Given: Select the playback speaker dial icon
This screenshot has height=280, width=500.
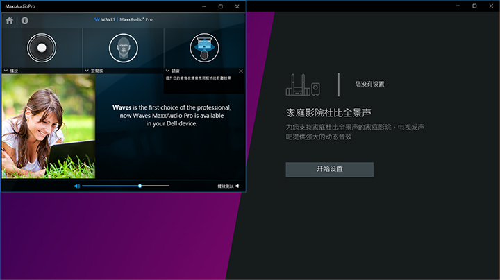Looking at the screenshot, I should (x=42, y=48).
